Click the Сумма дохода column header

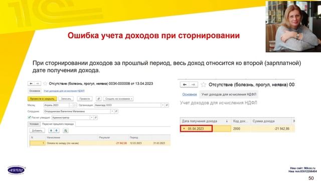pyautogui.click(x=271, y=121)
